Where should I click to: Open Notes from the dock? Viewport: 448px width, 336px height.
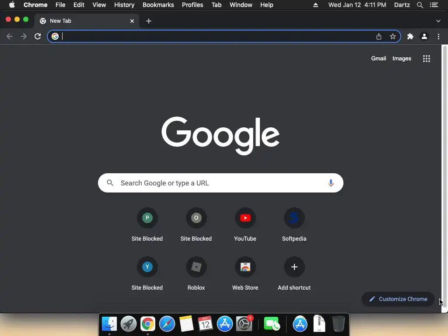point(186,324)
